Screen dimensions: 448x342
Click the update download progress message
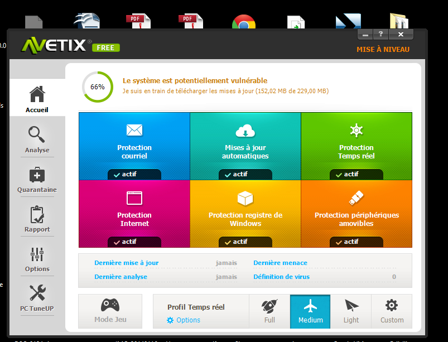(x=225, y=91)
